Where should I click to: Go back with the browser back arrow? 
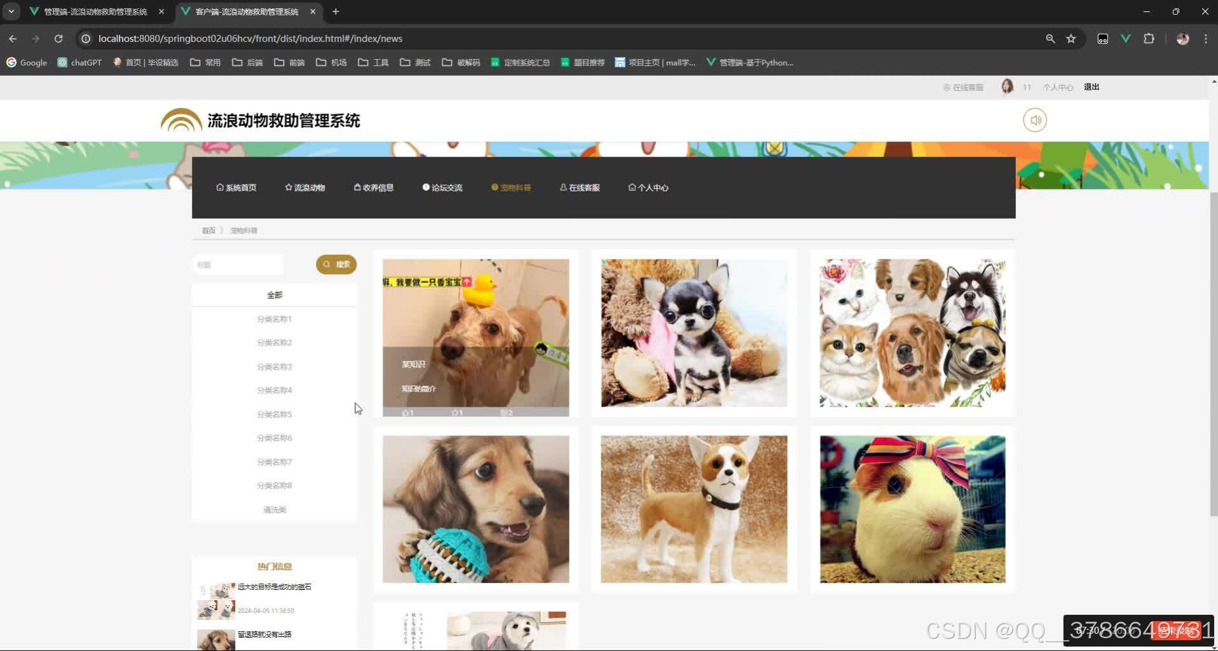tap(13, 39)
